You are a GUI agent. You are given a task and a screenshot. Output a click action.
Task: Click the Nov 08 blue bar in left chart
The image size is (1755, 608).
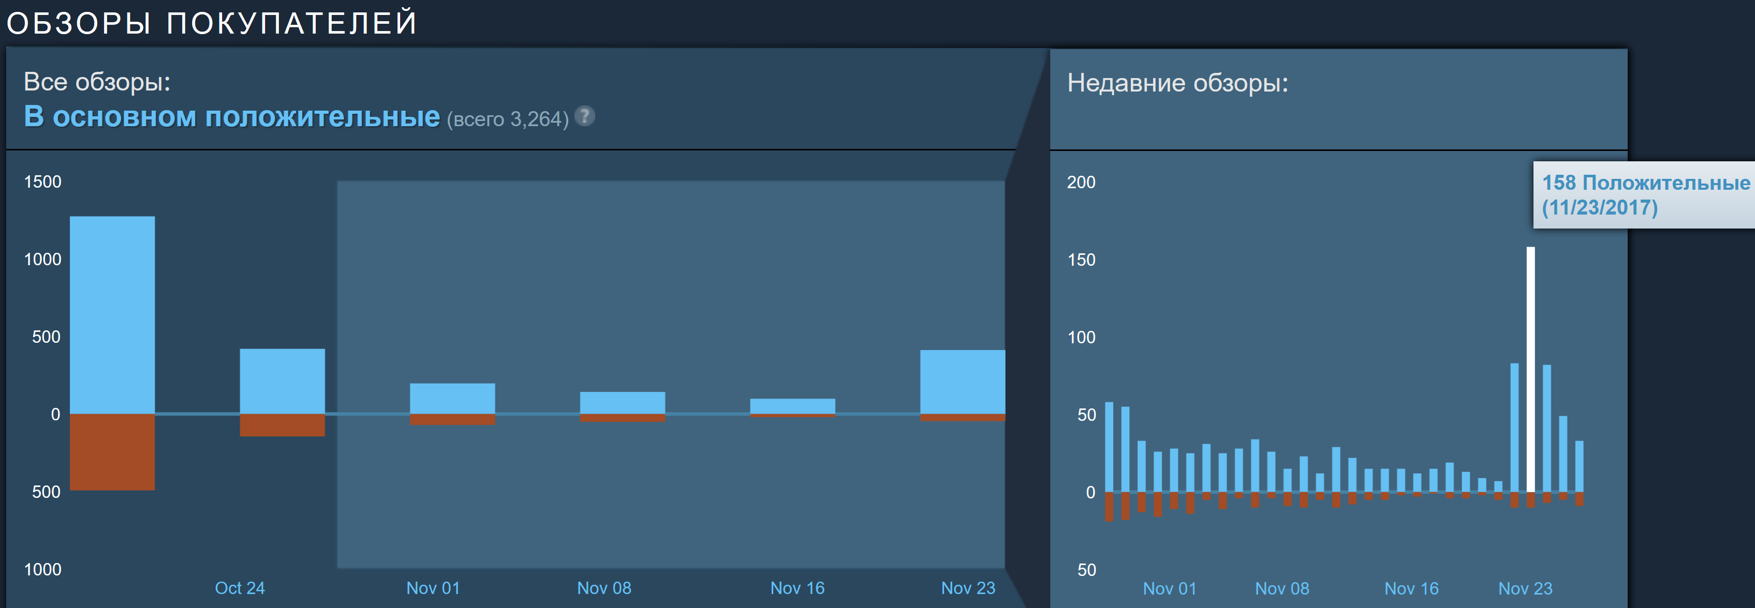pyautogui.click(x=622, y=402)
